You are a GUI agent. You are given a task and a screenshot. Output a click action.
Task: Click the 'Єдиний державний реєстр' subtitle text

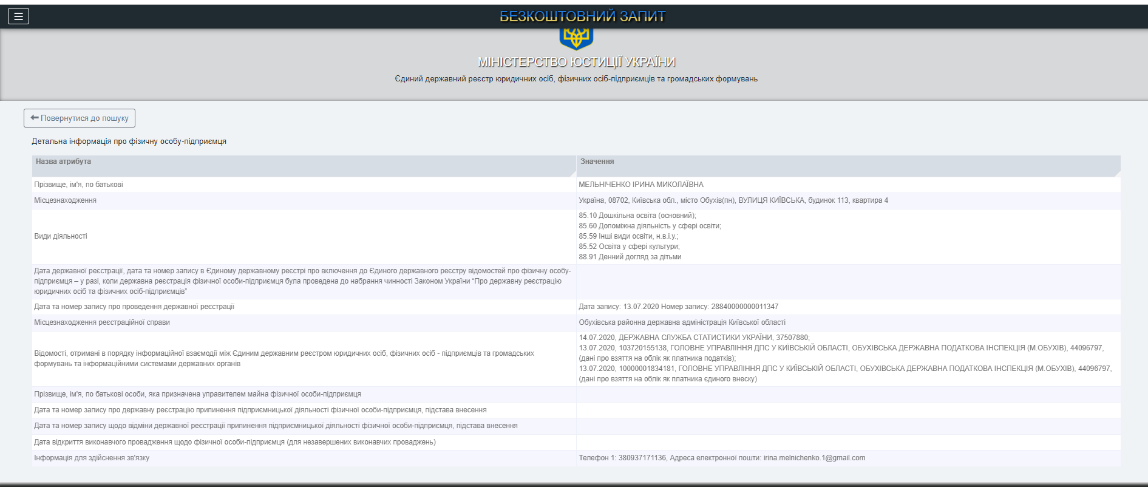[576, 79]
